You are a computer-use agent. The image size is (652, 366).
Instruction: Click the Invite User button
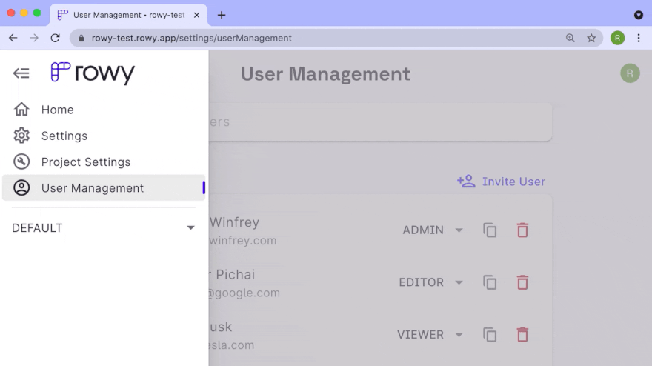(x=502, y=182)
